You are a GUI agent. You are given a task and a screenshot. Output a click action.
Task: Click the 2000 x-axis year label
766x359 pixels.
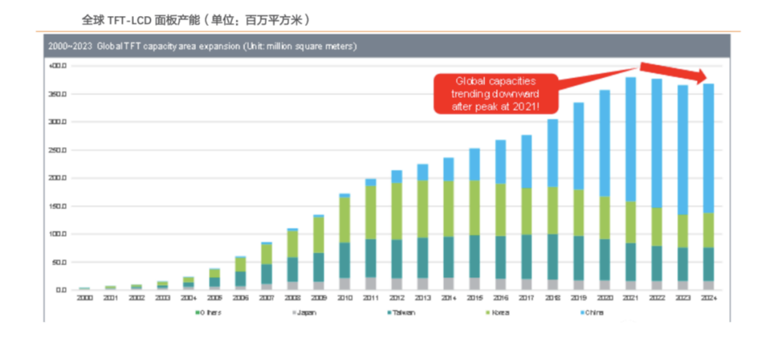(x=83, y=298)
